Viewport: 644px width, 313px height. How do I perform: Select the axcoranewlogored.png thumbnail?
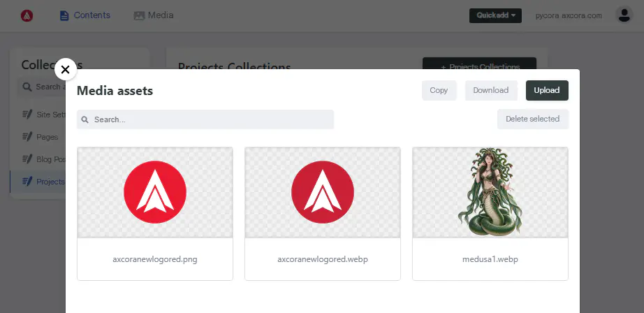[x=155, y=192]
